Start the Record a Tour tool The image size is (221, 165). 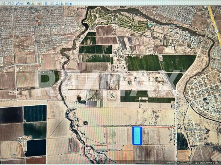22,3
